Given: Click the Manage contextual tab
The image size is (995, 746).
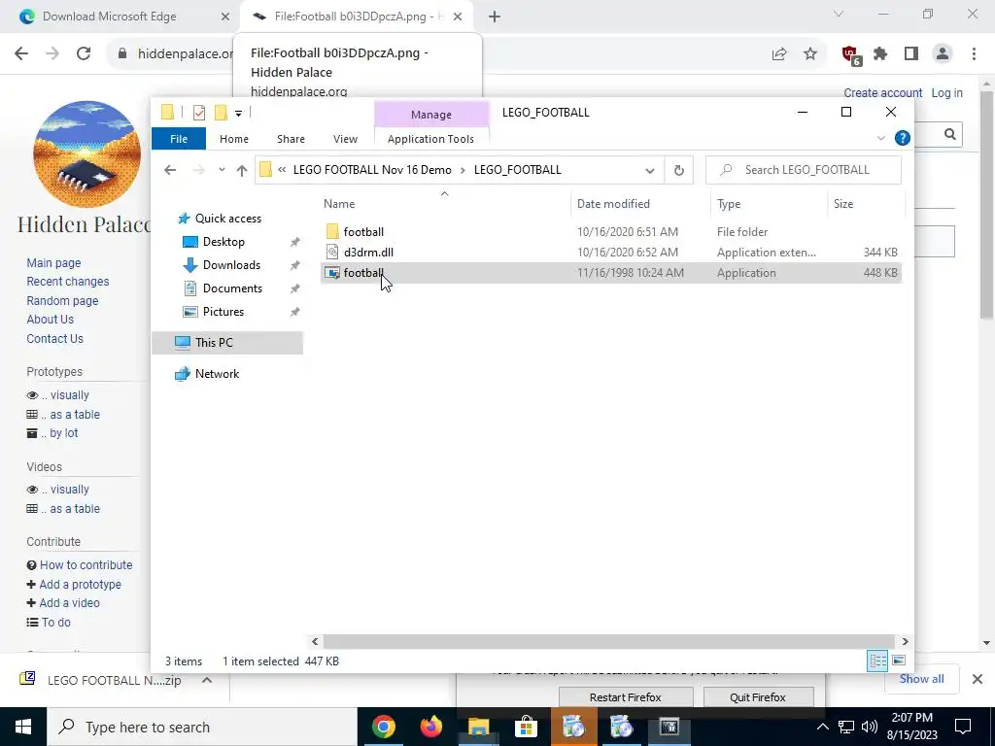Looking at the screenshot, I should tap(430, 115).
